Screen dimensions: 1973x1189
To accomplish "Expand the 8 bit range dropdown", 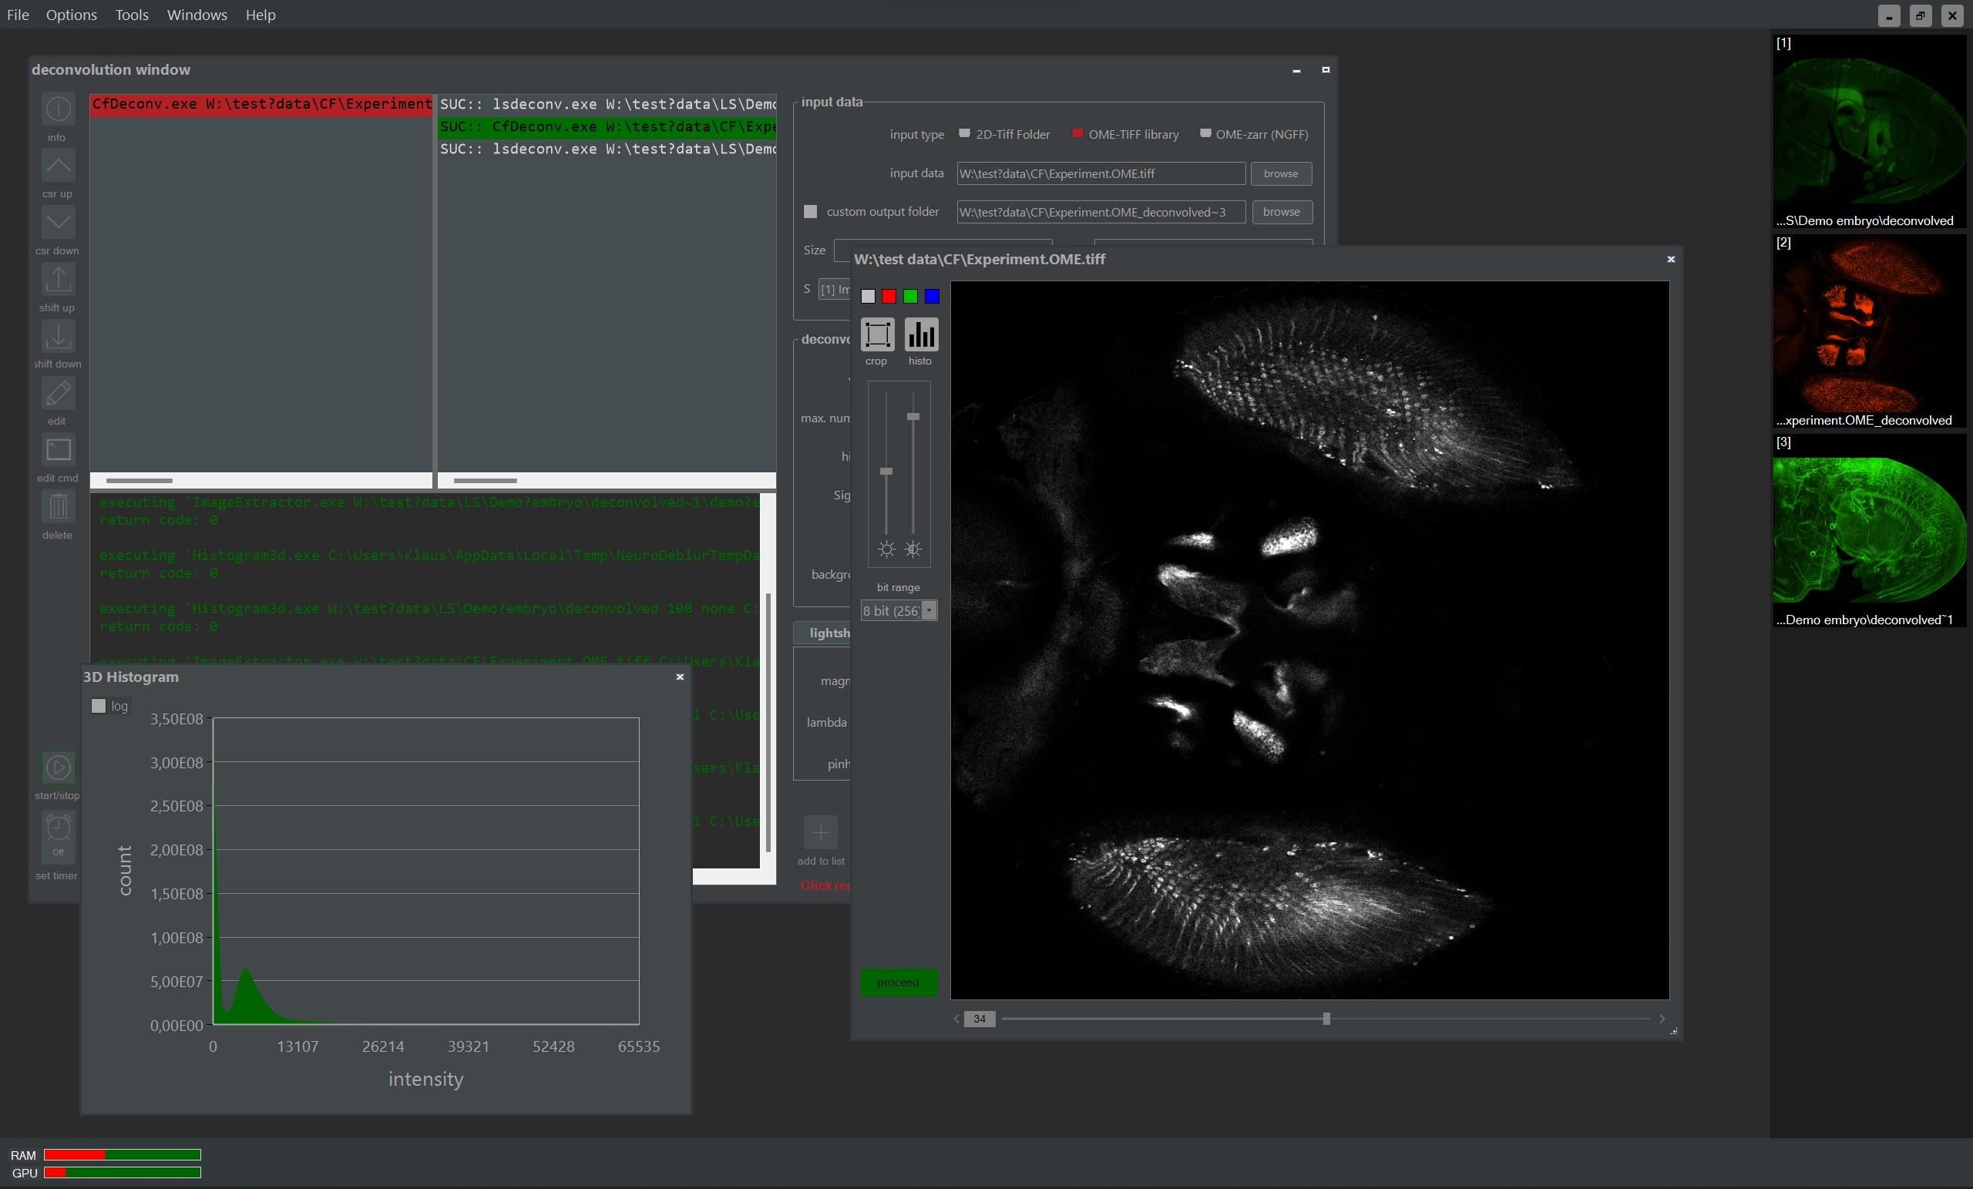I will coord(929,611).
